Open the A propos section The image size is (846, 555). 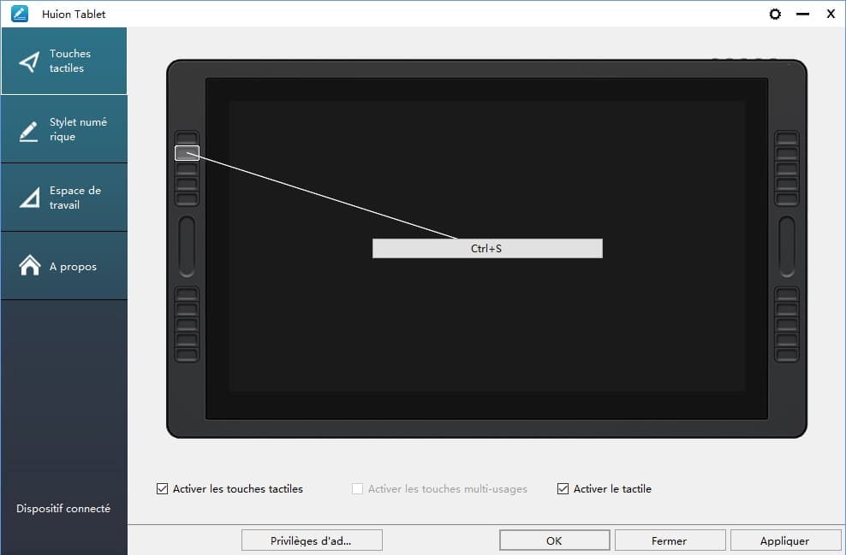[64, 266]
